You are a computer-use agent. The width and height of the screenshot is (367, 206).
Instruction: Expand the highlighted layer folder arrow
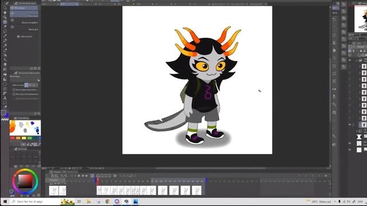360,125
